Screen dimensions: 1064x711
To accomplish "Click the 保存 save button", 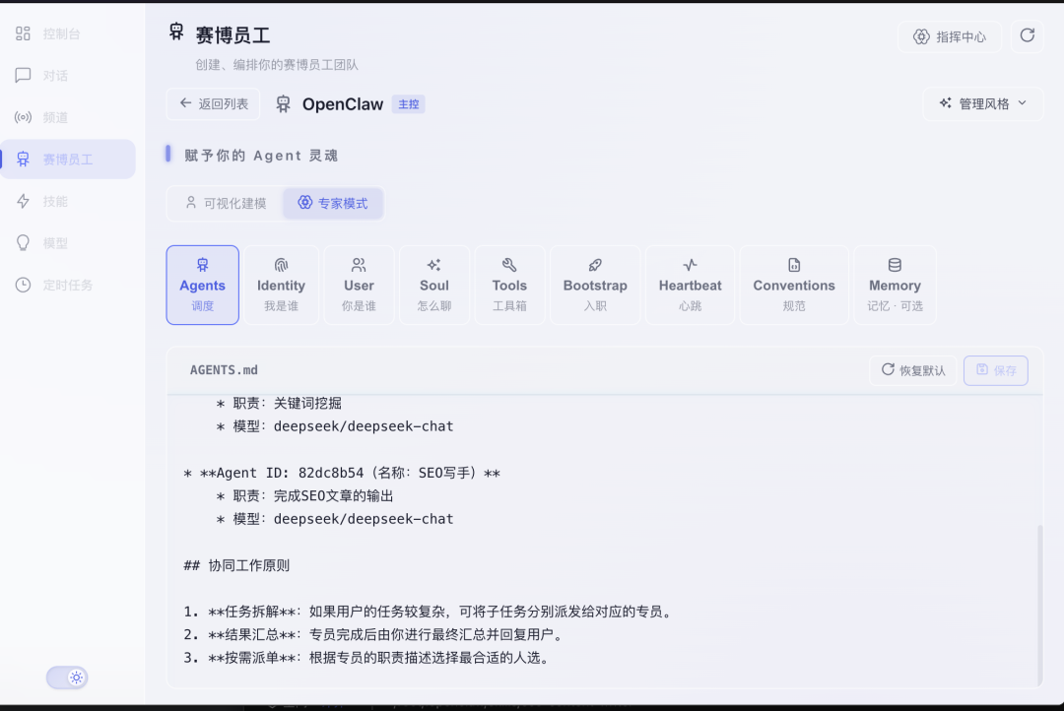I will point(995,370).
